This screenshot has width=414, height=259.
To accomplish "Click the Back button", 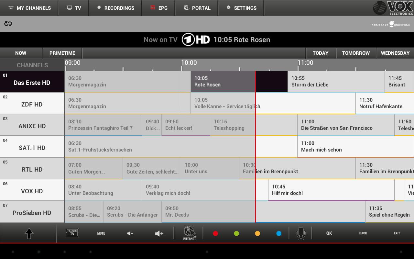I will [363, 233].
